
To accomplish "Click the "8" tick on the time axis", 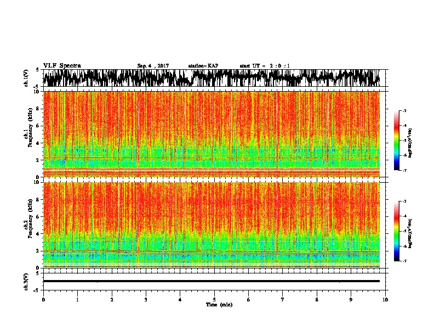I will 317,300.
